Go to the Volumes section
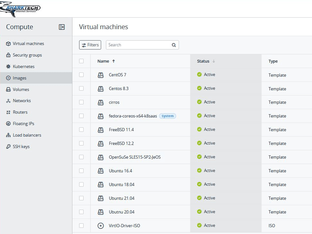Viewport: 312px width, 234px height. pos(21,90)
